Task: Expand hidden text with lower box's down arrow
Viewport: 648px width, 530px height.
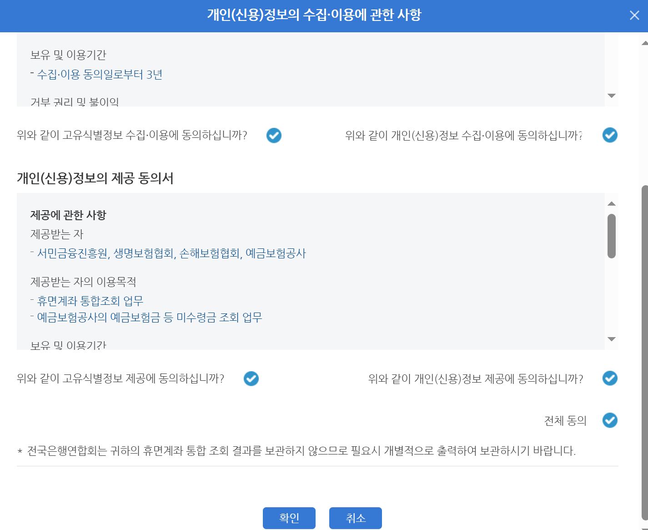Action: click(x=612, y=338)
